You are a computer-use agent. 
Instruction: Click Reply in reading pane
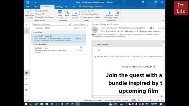coord(95,24)
